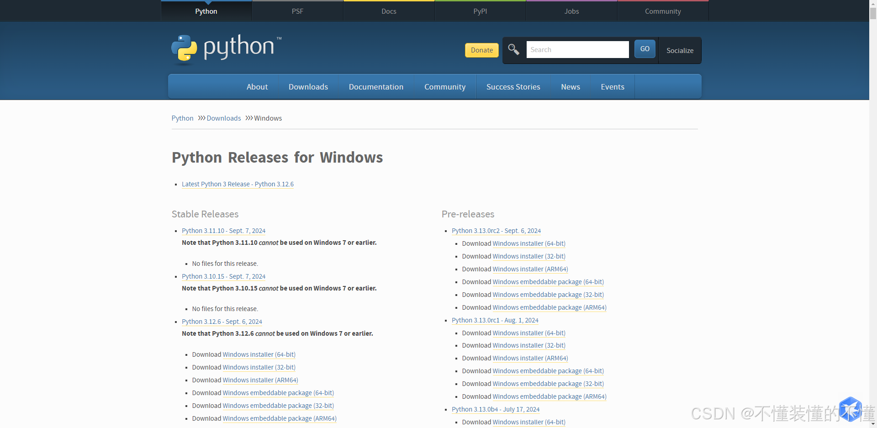Download 3.13.0rc1 embeddable package (ARM64)
Image resolution: width=877 pixels, height=428 pixels.
(x=549, y=396)
